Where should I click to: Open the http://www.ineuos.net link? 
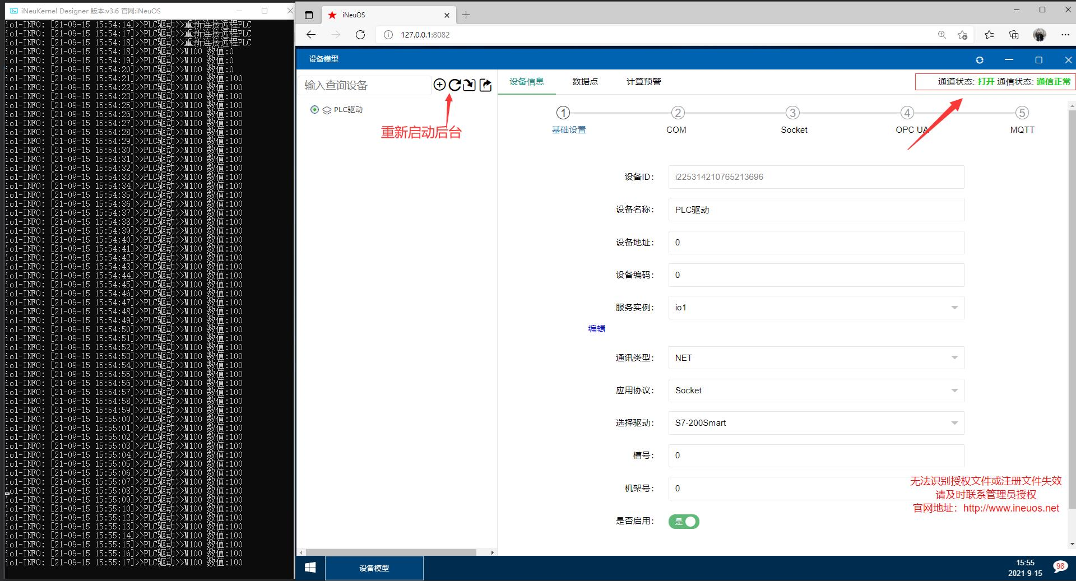[x=1011, y=508]
